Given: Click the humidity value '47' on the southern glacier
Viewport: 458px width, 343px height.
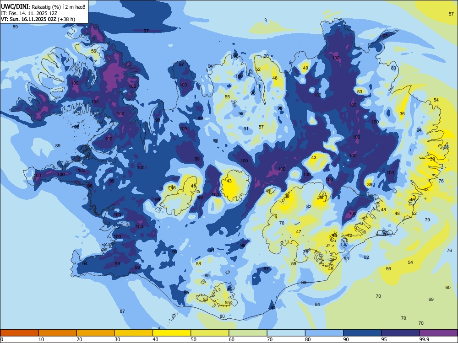Looking at the screenshot, I should (x=299, y=232).
